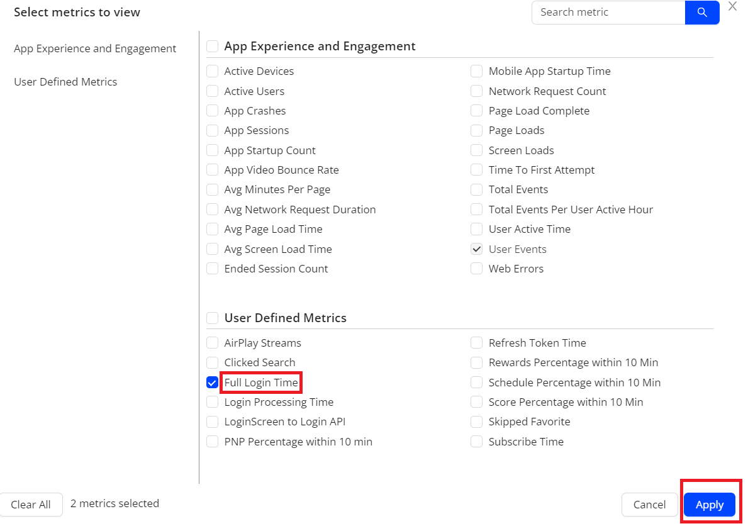Close the metrics dialog with X
The width and height of the screenshot is (748, 526).
(x=732, y=6)
